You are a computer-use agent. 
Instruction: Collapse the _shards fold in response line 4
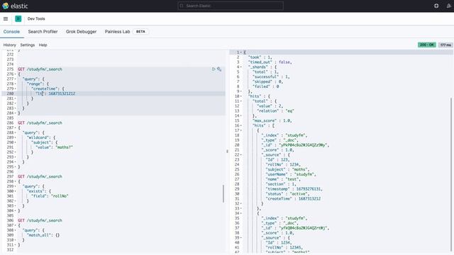[x=241, y=67]
